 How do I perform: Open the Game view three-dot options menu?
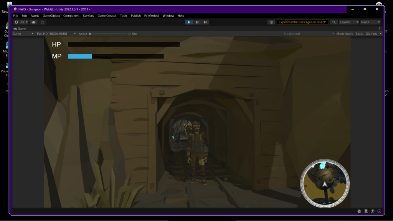379,28
